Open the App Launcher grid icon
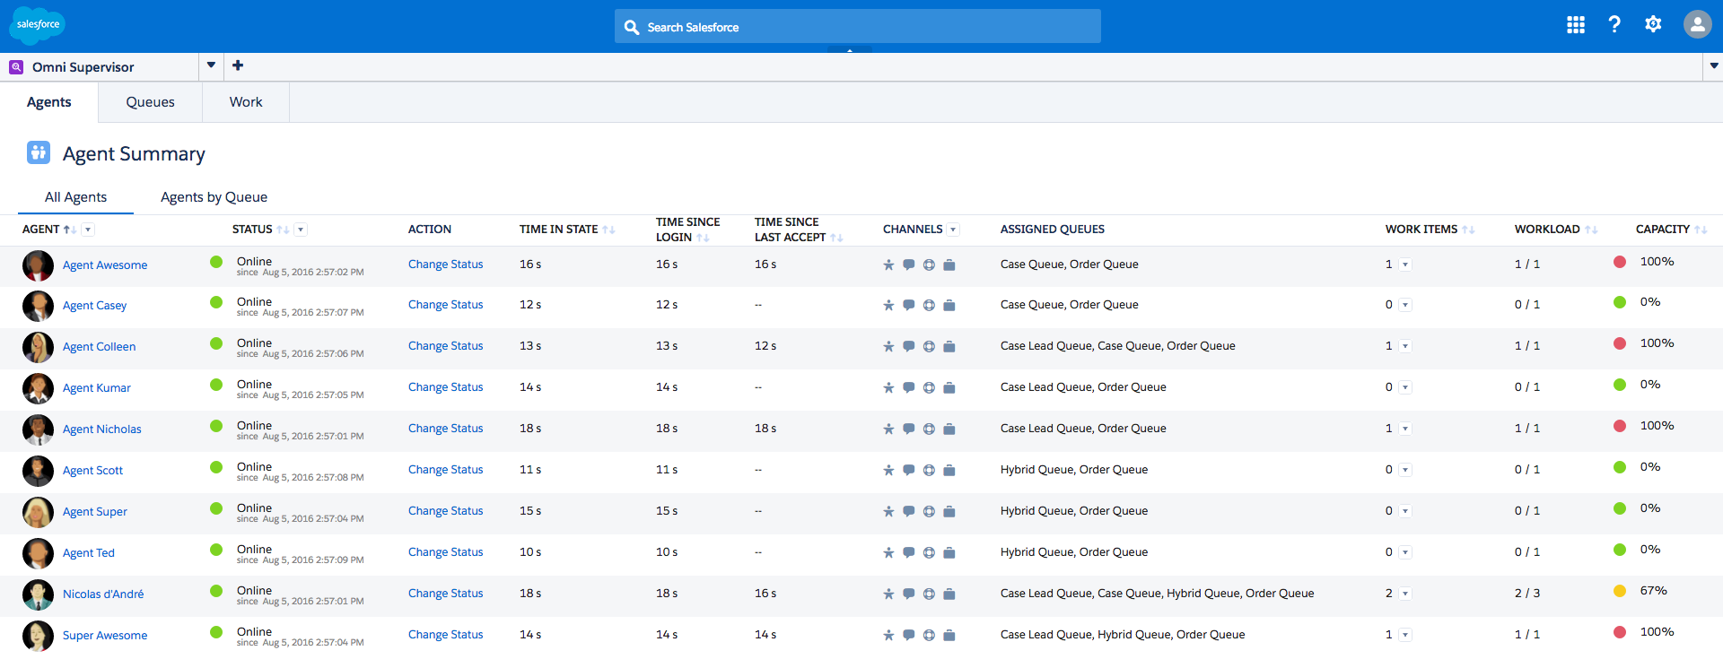The image size is (1723, 668). pyautogui.click(x=1575, y=25)
